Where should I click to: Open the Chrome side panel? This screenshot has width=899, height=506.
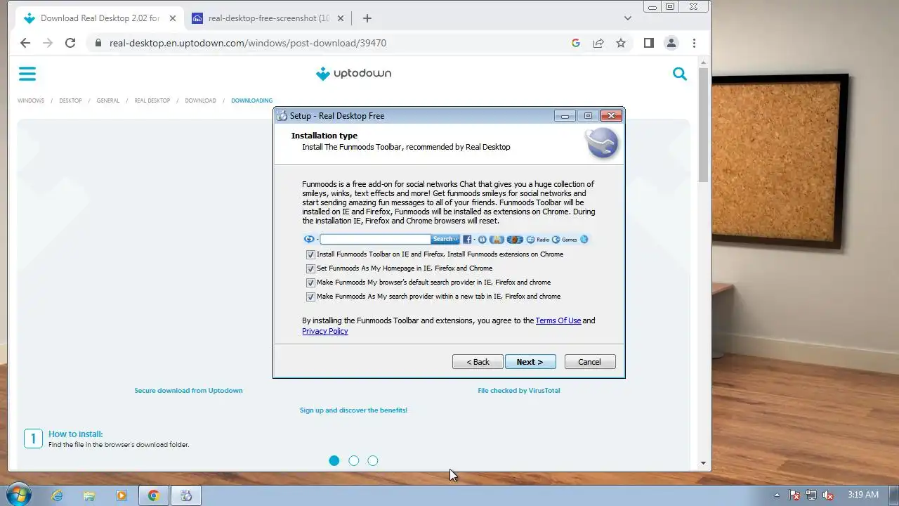[649, 43]
